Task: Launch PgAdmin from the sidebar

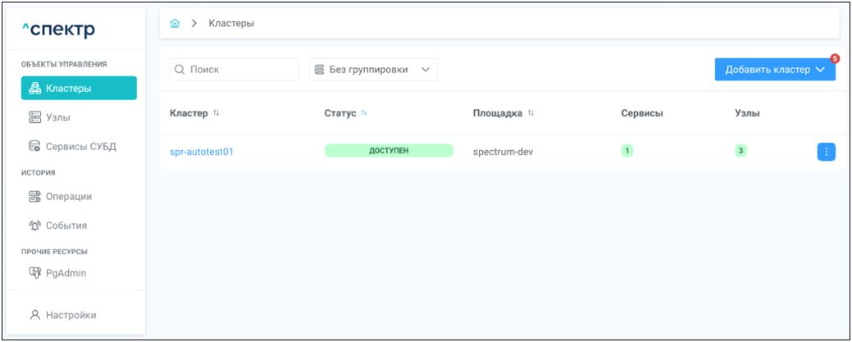Action: tap(66, 273)
